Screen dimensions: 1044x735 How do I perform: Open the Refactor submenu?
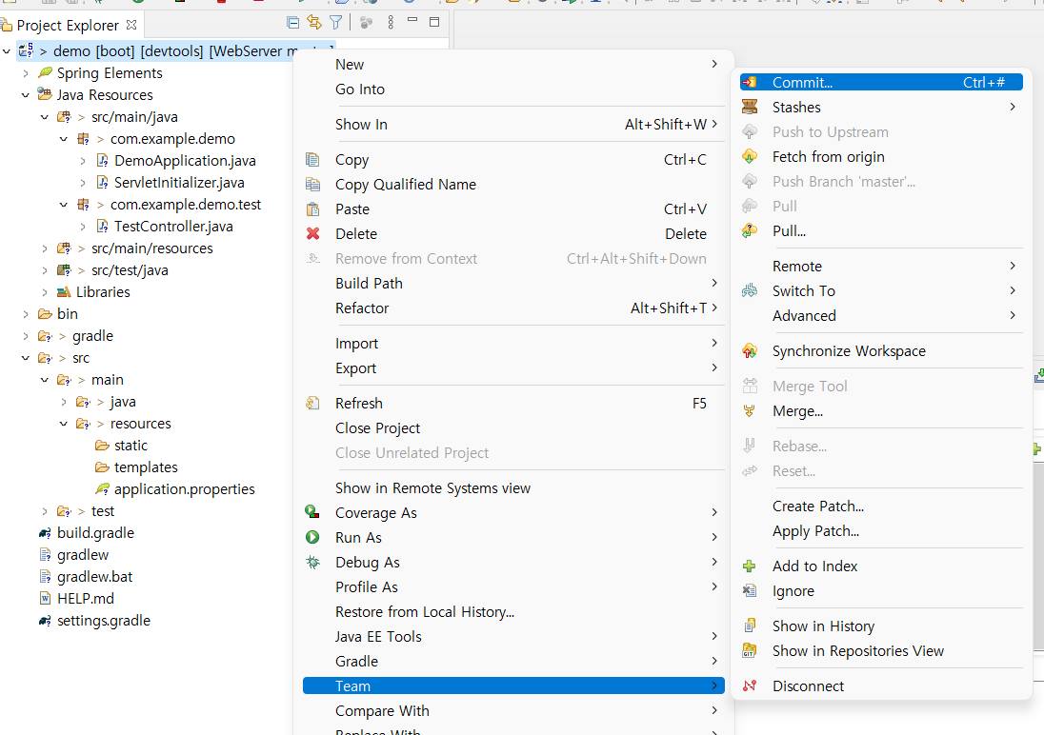[x=513, y=308]
